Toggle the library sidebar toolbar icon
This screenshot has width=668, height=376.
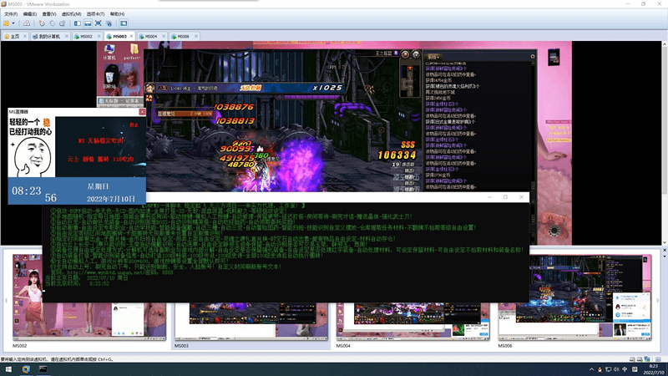coord(78,23)
